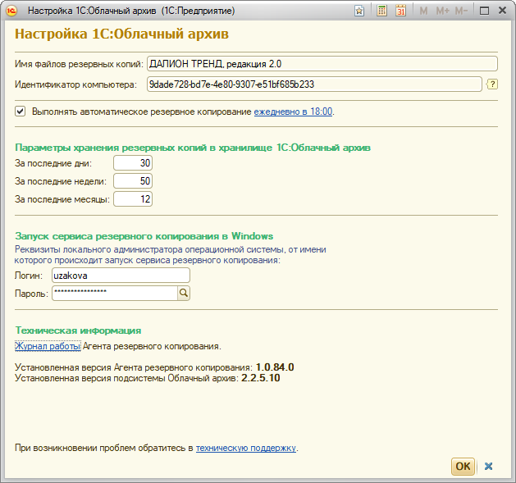Click the M memory button
This screenshot has height=483, width=516.
point(423,11)
